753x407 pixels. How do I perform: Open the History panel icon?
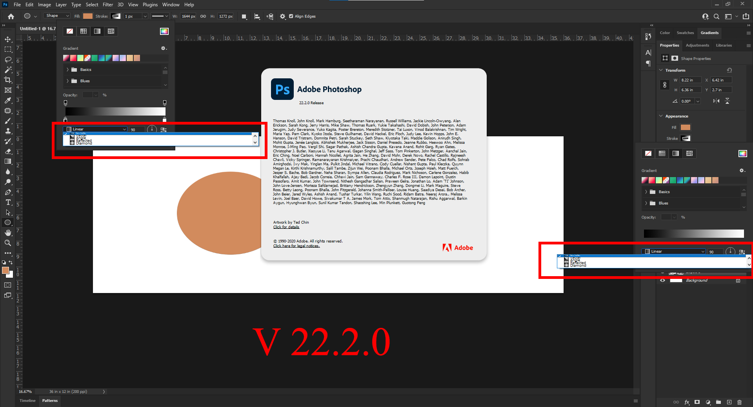click(x=648, y=36)
